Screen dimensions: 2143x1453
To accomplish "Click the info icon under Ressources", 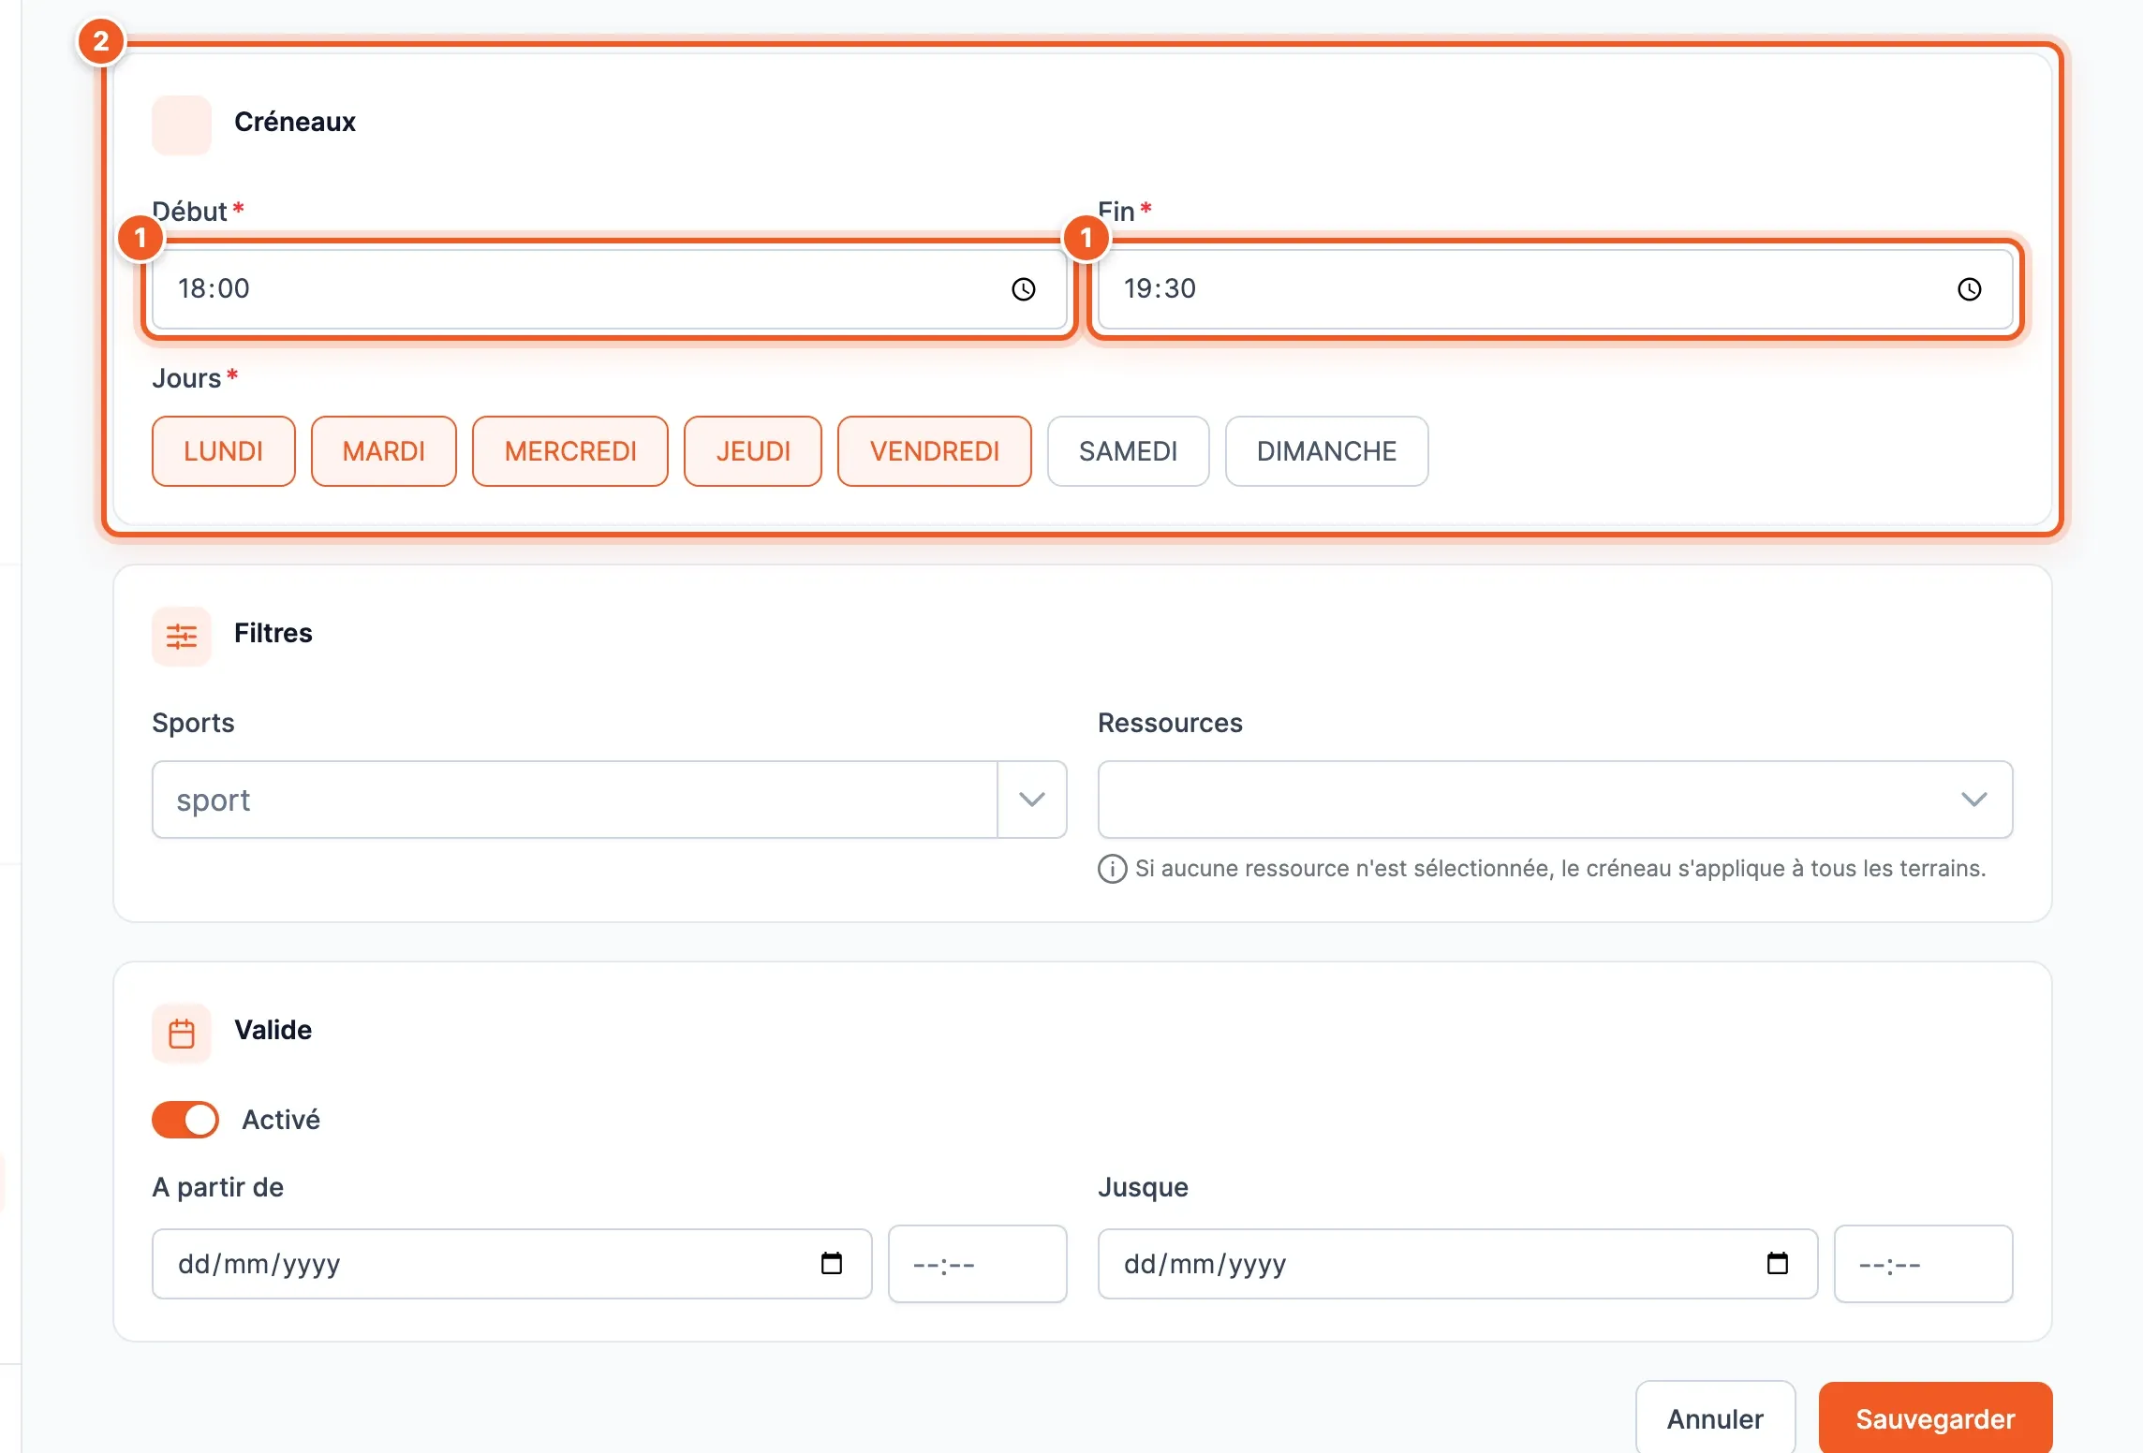I will (1112, 869).
